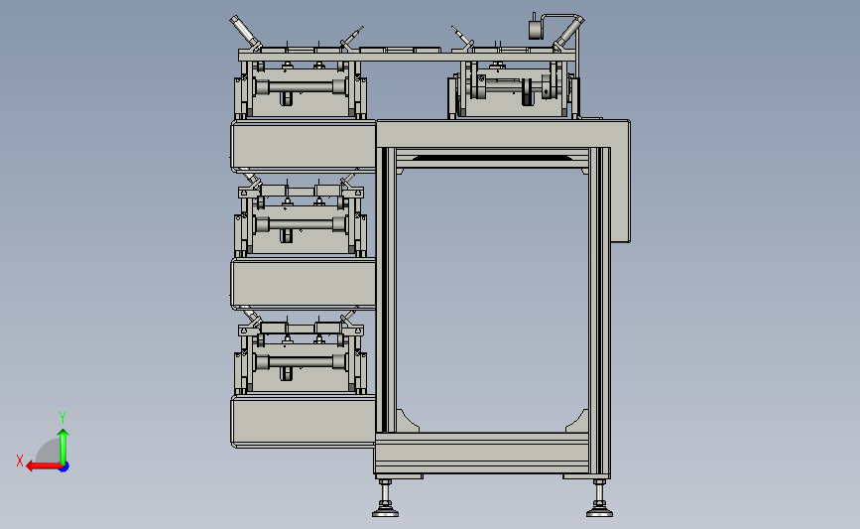
Task: Click the green Y axis arrow of the triad
Action: click(x=63, y=448)
